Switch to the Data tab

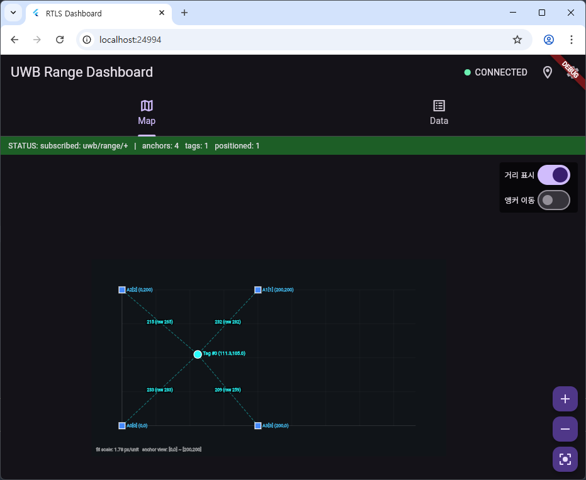(x=439, y=113)
